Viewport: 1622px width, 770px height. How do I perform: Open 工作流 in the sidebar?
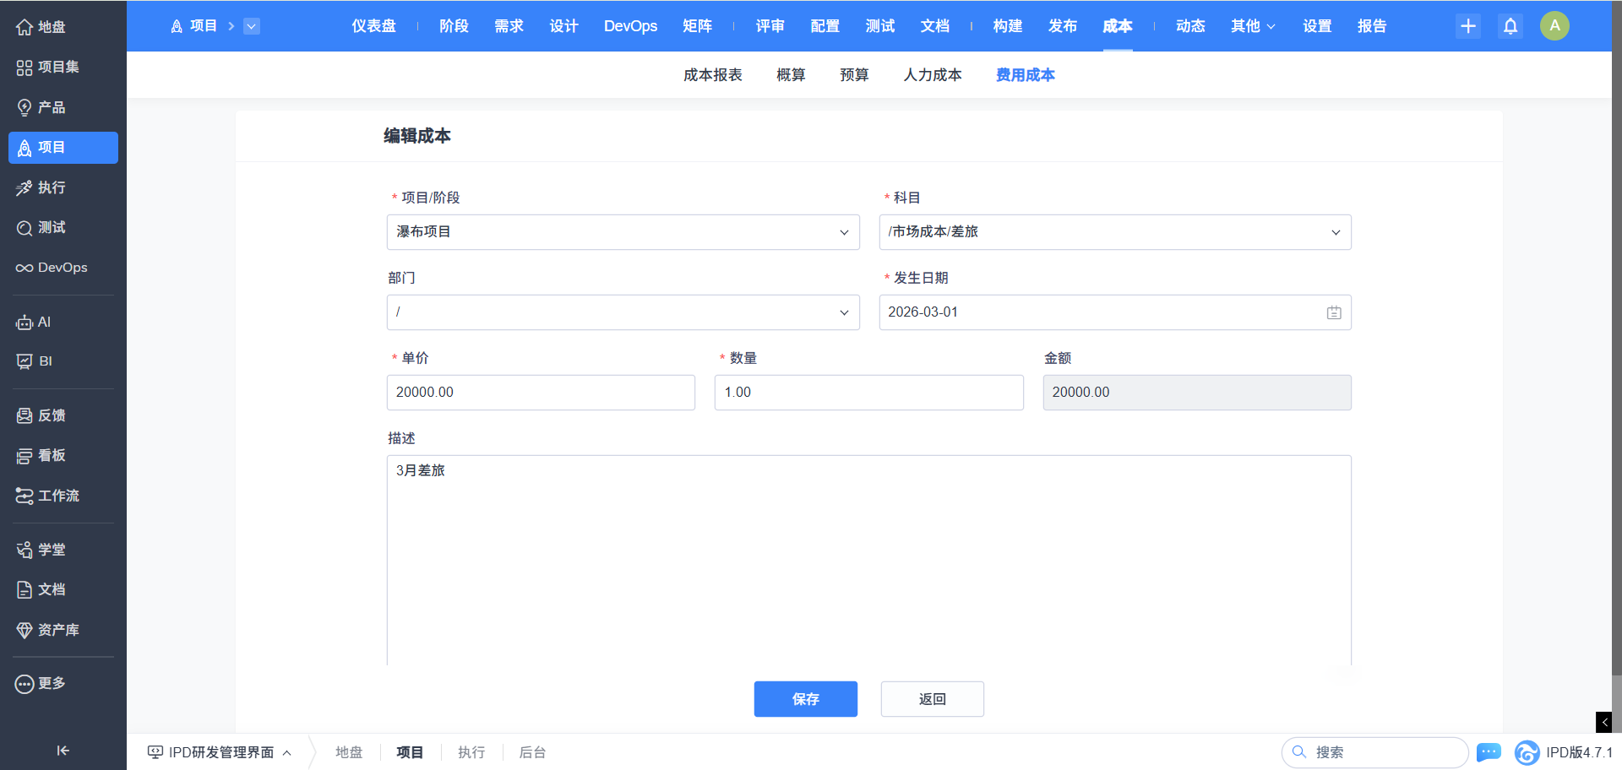click(x=63, y=496)
